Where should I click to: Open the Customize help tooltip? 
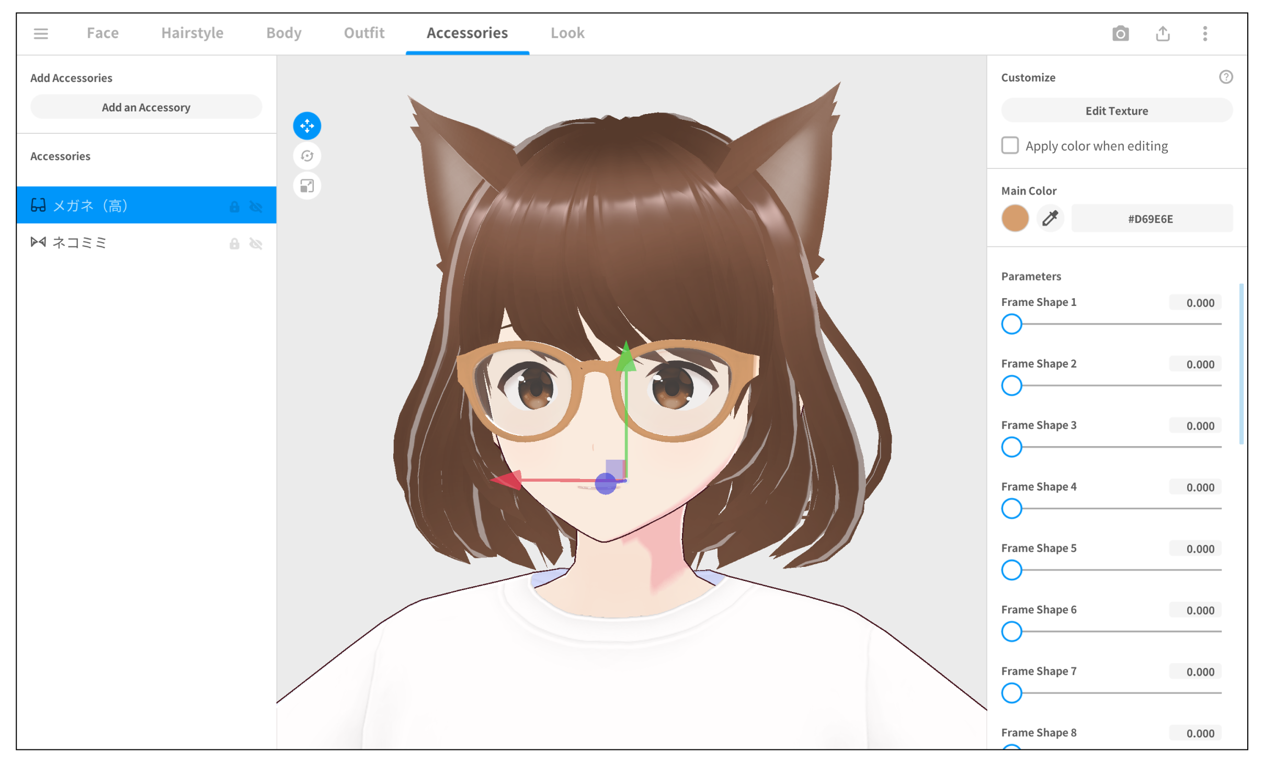(1226, 77)
